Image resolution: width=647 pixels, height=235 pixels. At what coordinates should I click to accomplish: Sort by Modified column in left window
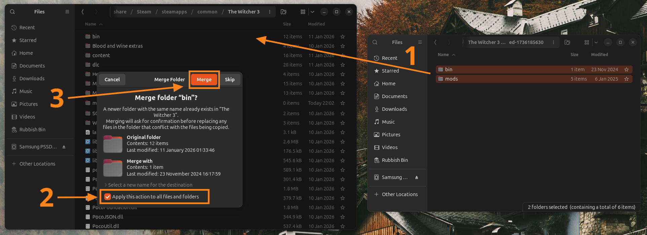[x=316, y=24]
